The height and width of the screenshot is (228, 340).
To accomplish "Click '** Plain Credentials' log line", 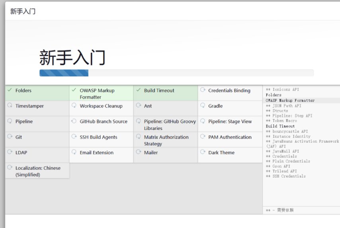I will coord(288,161).
